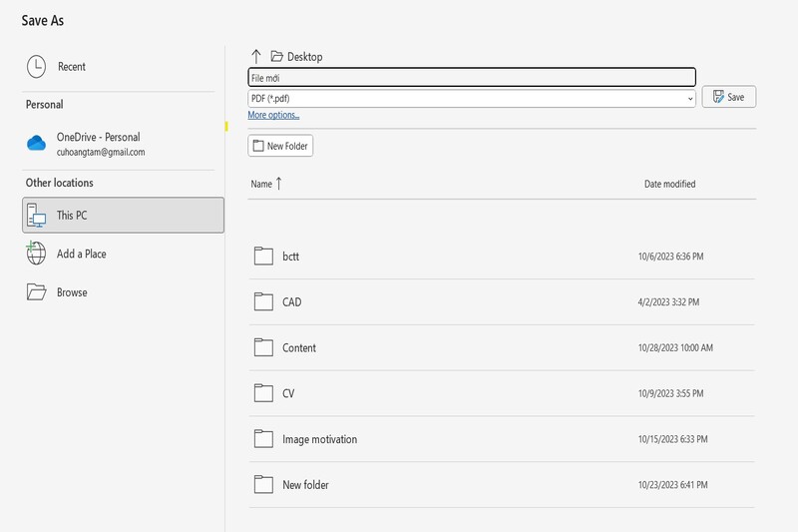798x532 pixels.
Task: Click the CAD folder icon
Action: (263, 302)
